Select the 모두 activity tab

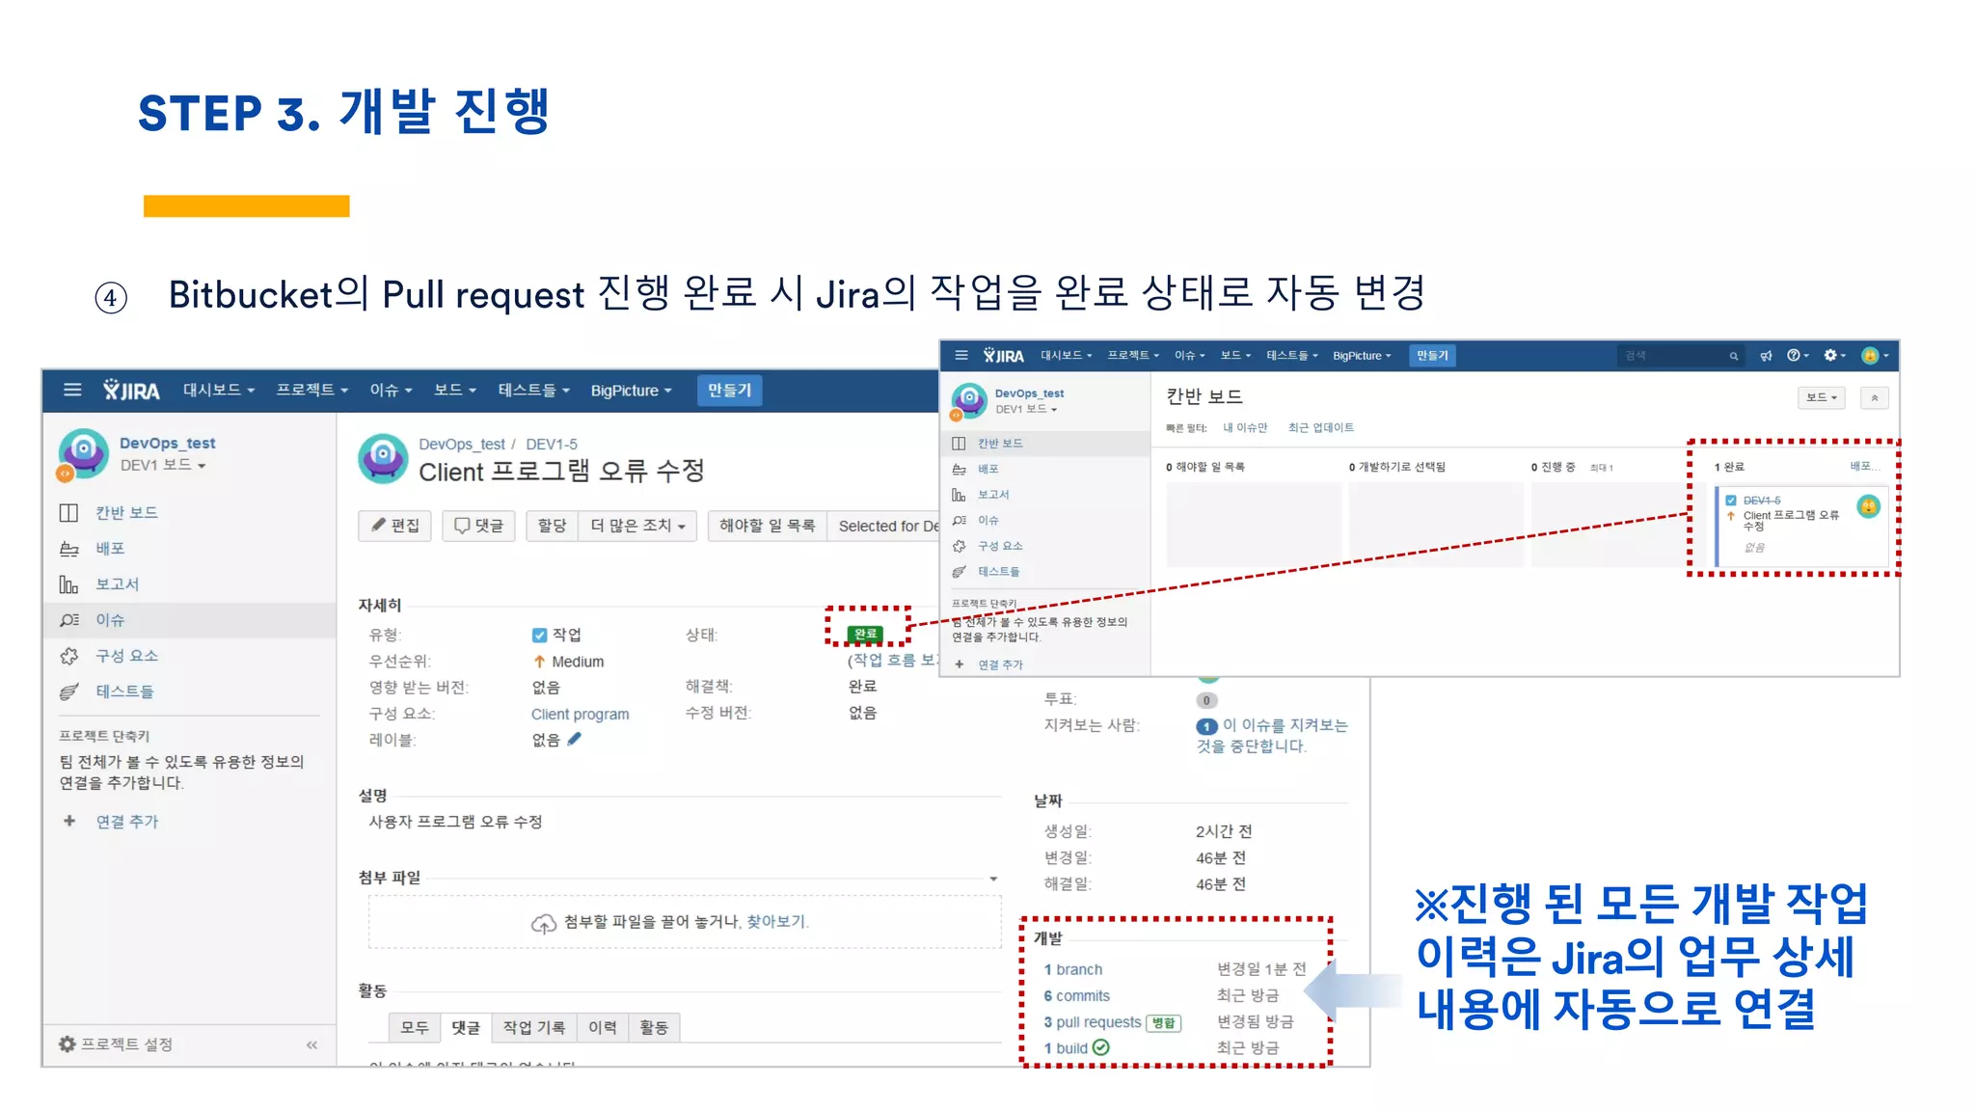[415, 1027]
